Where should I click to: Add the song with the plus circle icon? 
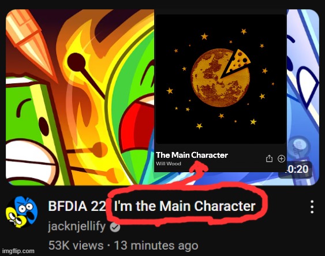281,159
